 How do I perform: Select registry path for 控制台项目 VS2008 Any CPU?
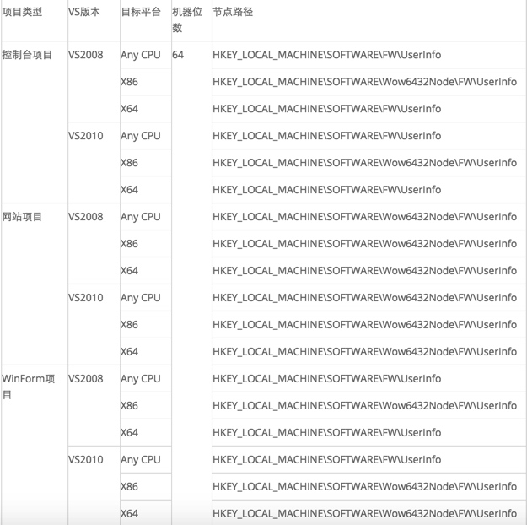369,55
